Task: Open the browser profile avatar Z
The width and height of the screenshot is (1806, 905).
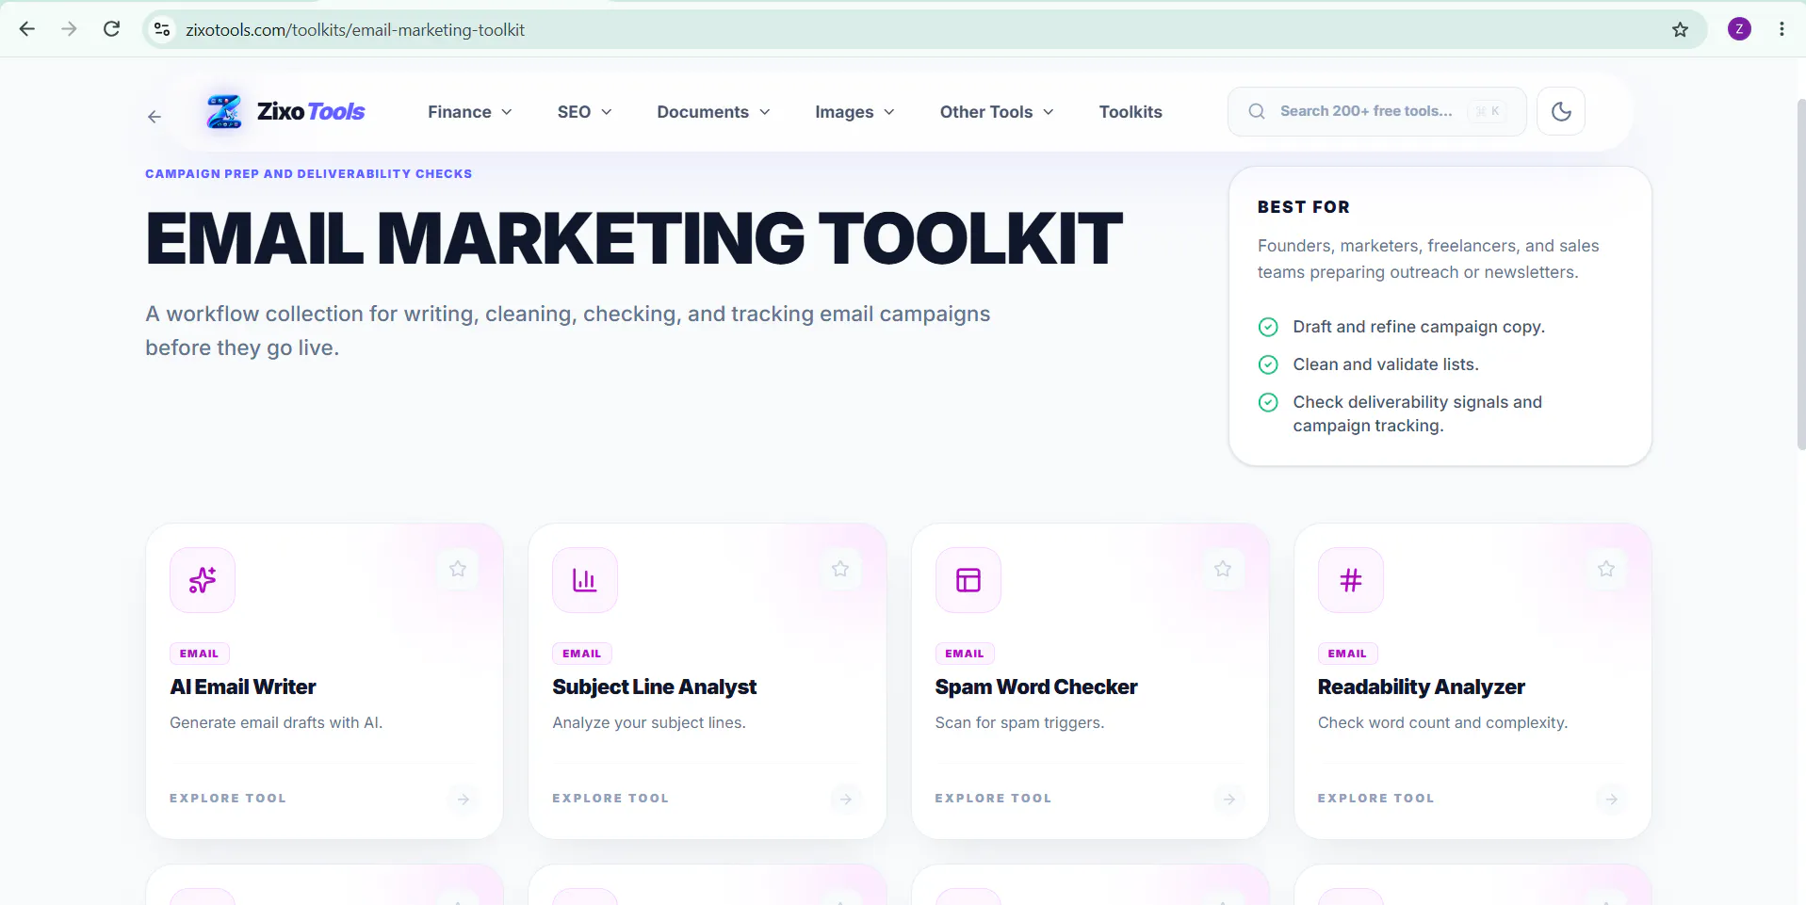Action: [x=1739, y=29]
